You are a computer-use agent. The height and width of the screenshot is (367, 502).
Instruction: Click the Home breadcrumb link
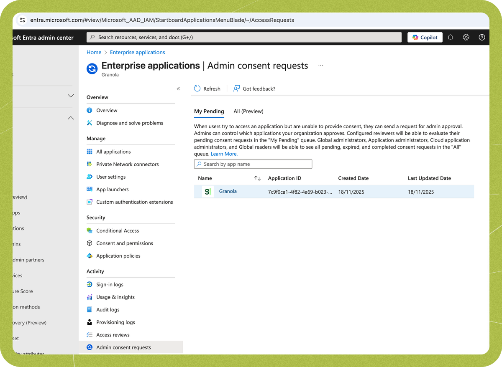[94, 52]
